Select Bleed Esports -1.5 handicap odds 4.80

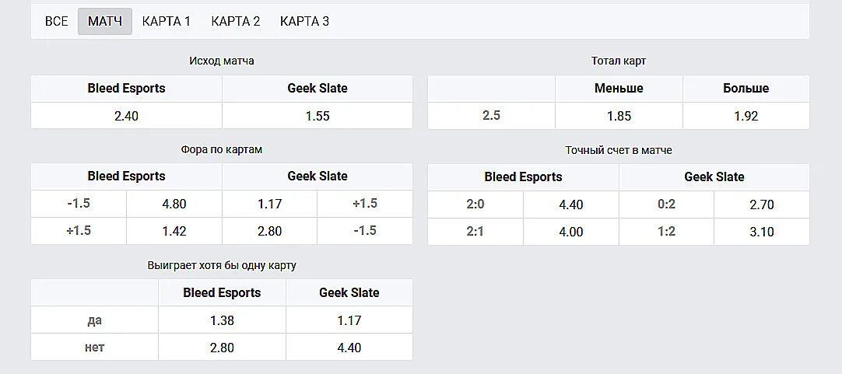(x=174, y=204)
